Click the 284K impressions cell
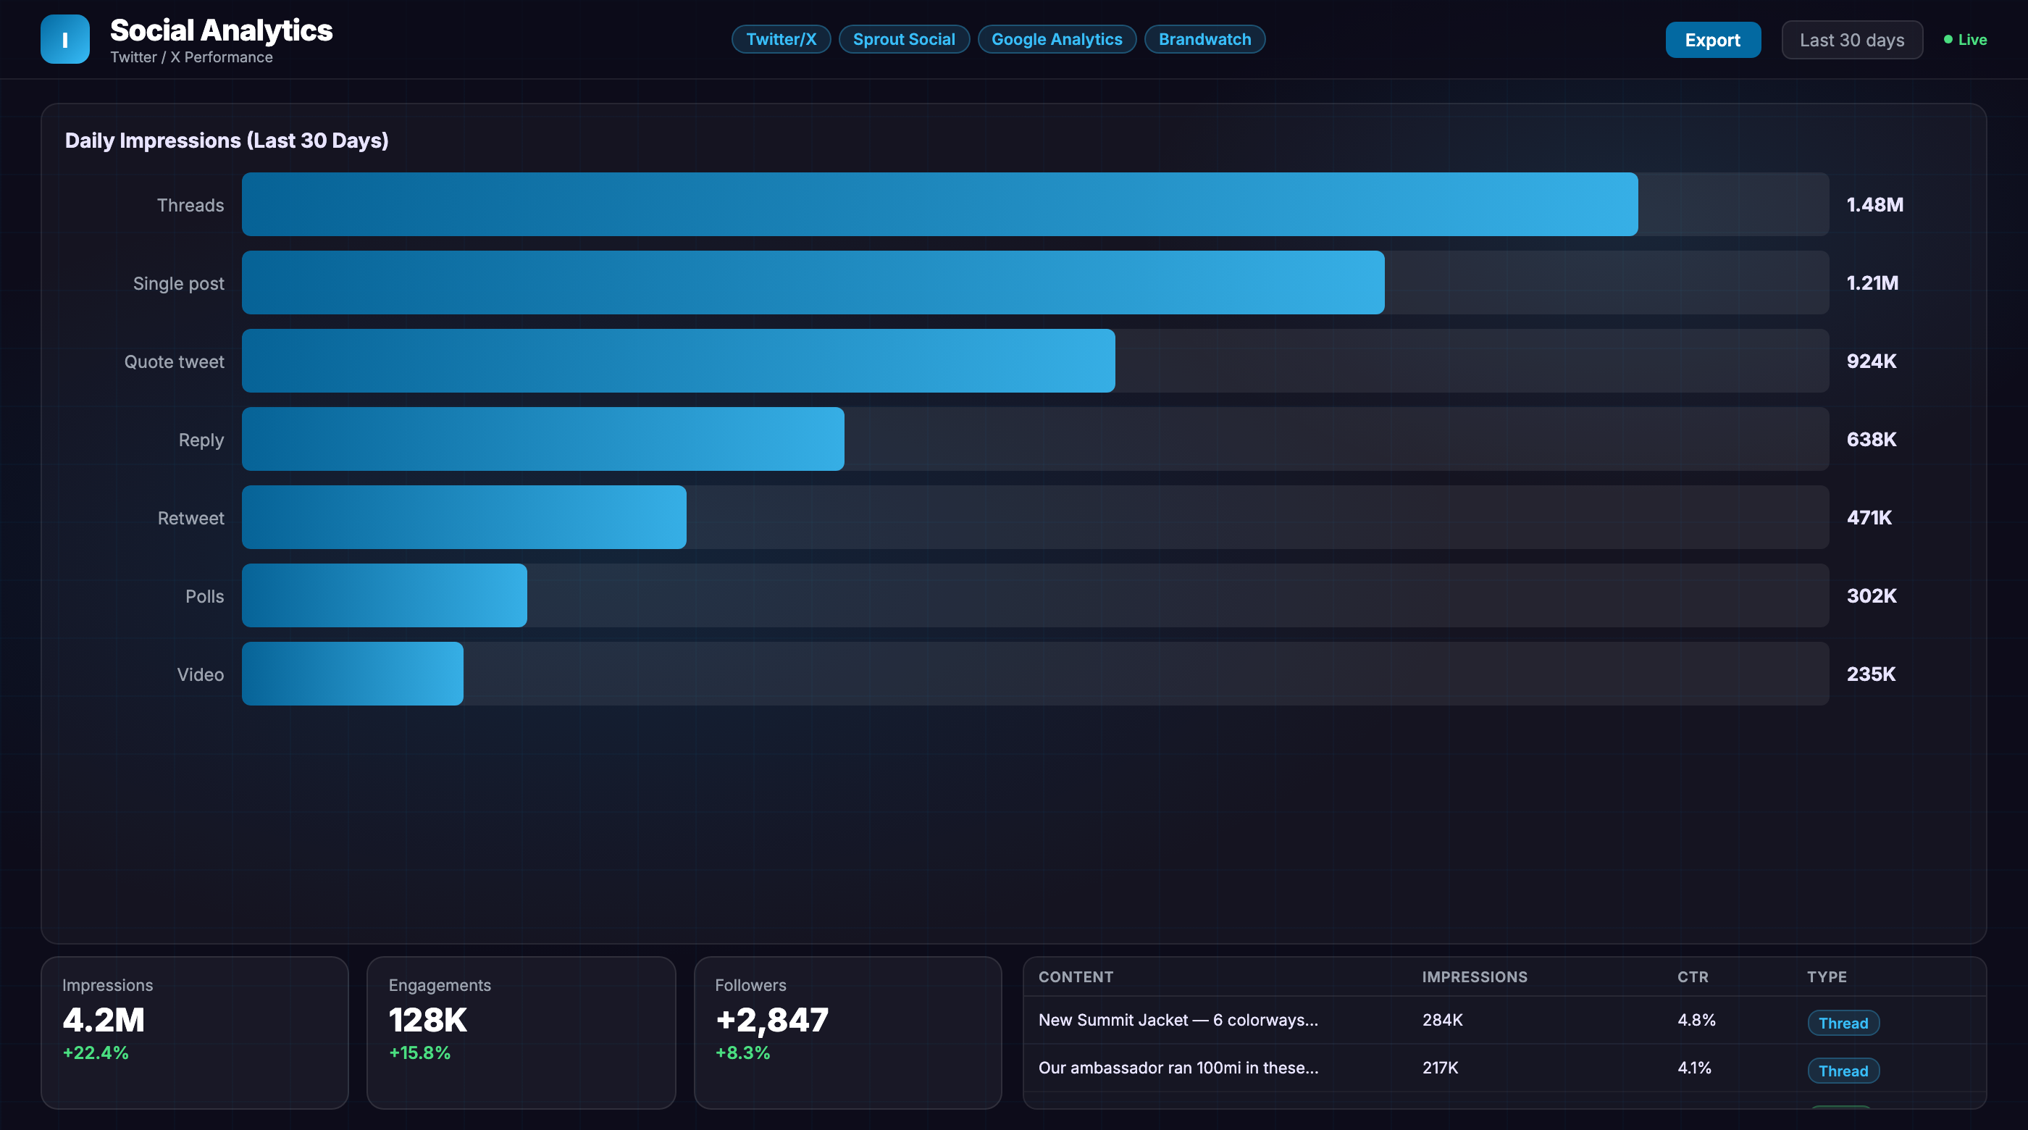 tap(1442, 1020)
